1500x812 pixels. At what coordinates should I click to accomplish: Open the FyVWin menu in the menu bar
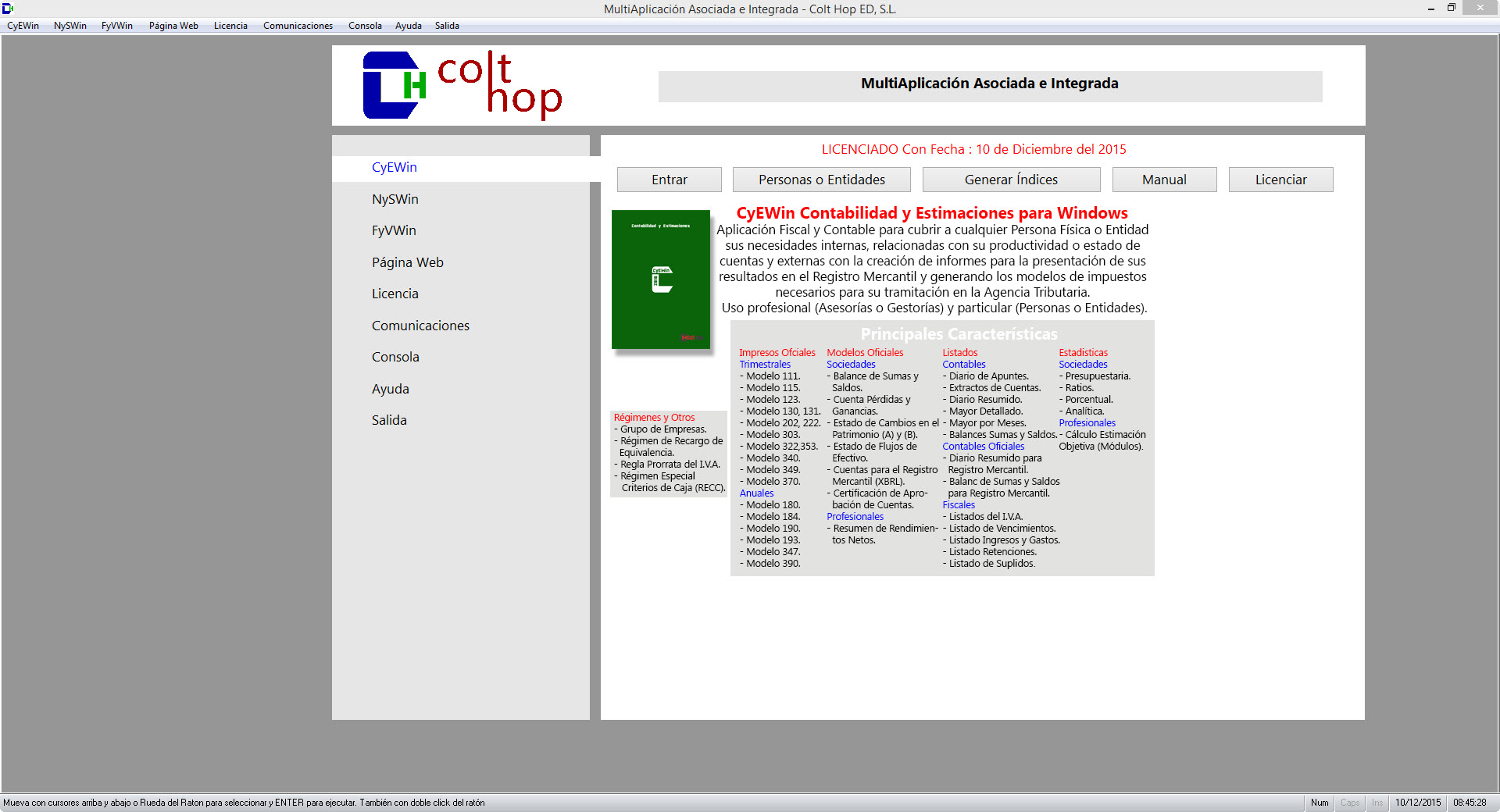[x=117, y=26]
